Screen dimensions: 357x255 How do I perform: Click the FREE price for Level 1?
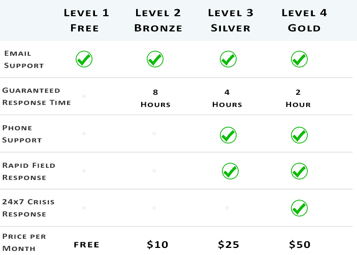86,245
